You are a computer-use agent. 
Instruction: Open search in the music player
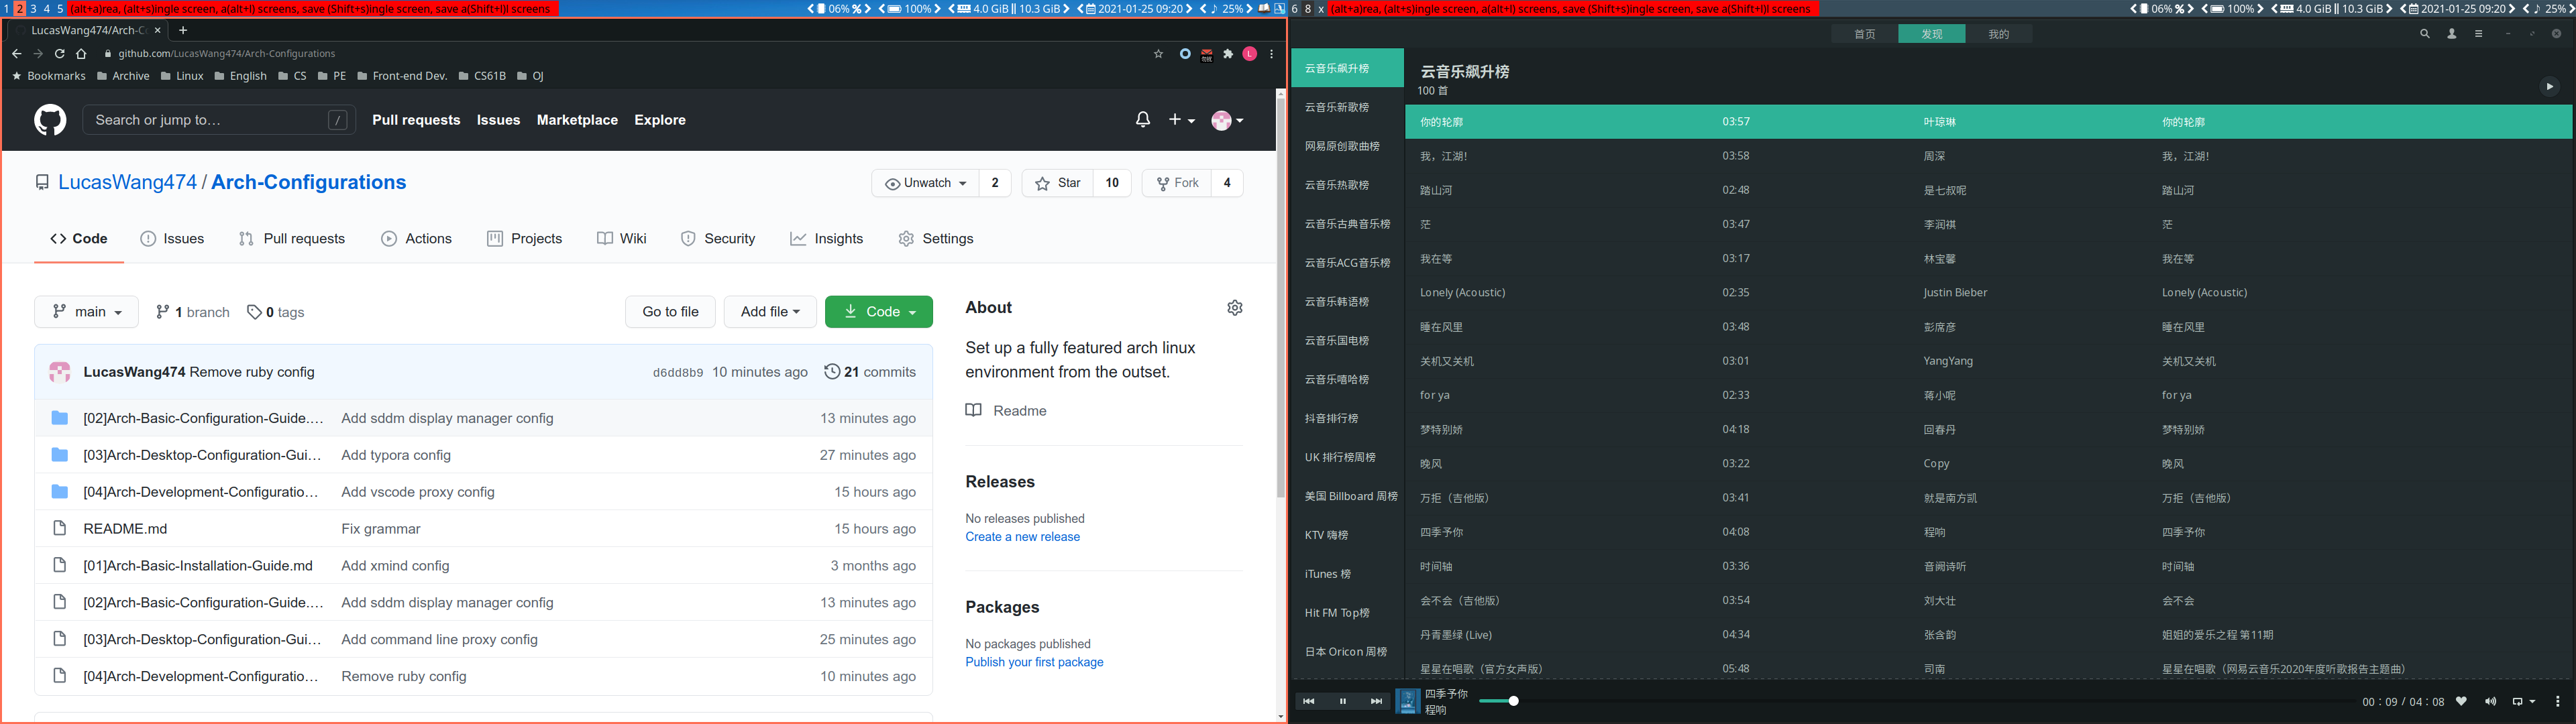click(2424, 34)
